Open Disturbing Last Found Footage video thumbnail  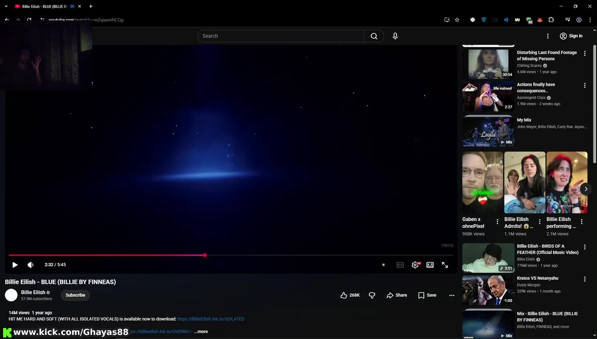click(x=488, y=63)
